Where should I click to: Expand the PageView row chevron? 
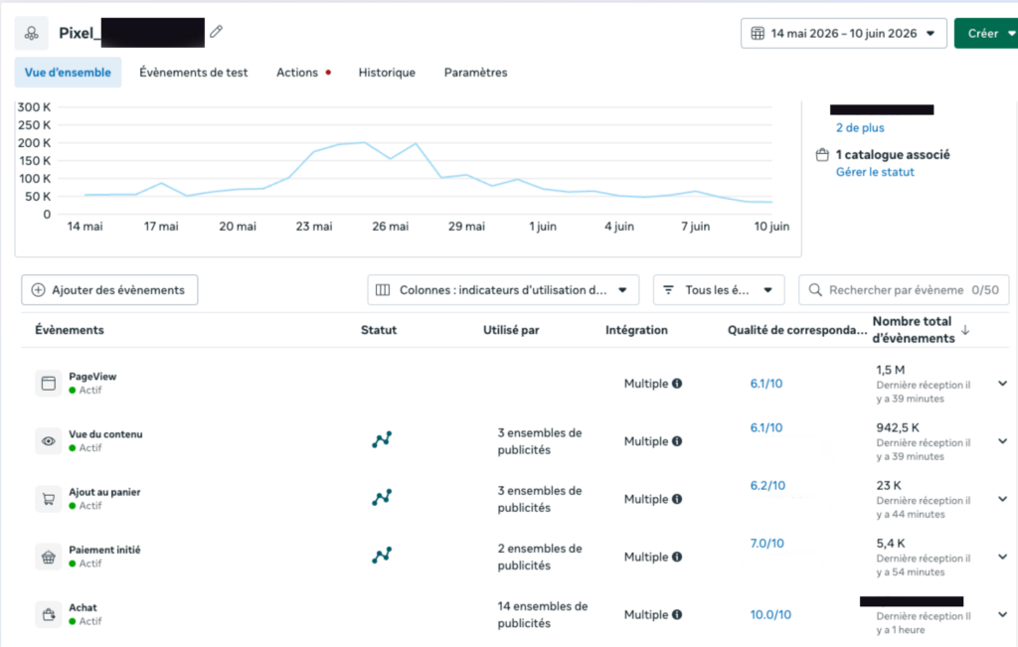pyautogui.click(x=1002, y=384)
